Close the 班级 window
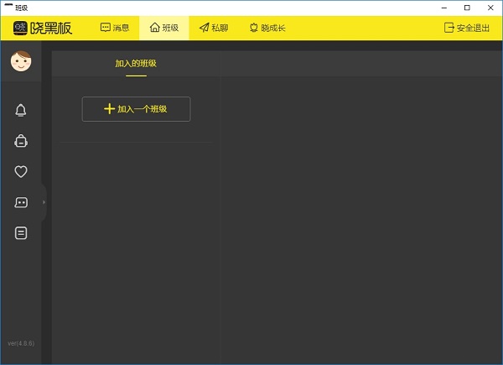503x365 pixels. (490, 8)
